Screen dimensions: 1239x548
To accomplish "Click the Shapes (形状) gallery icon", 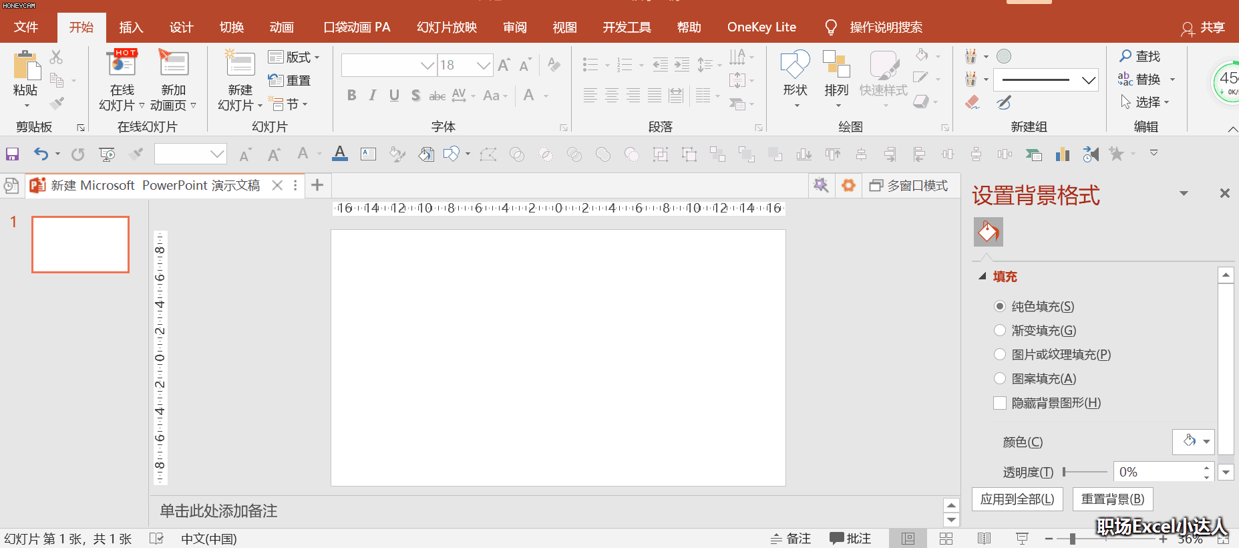I will click(795, 65).
